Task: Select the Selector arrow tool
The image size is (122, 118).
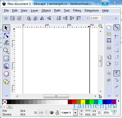Action: (6, 28)
